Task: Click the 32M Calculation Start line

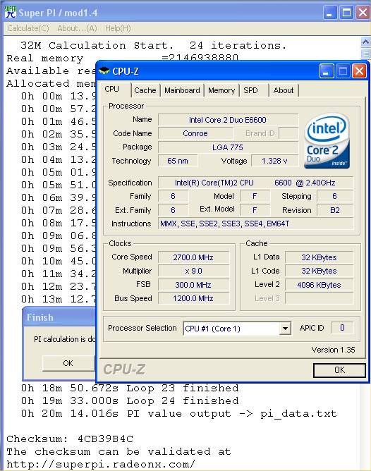Action: [x=154, y=45]
